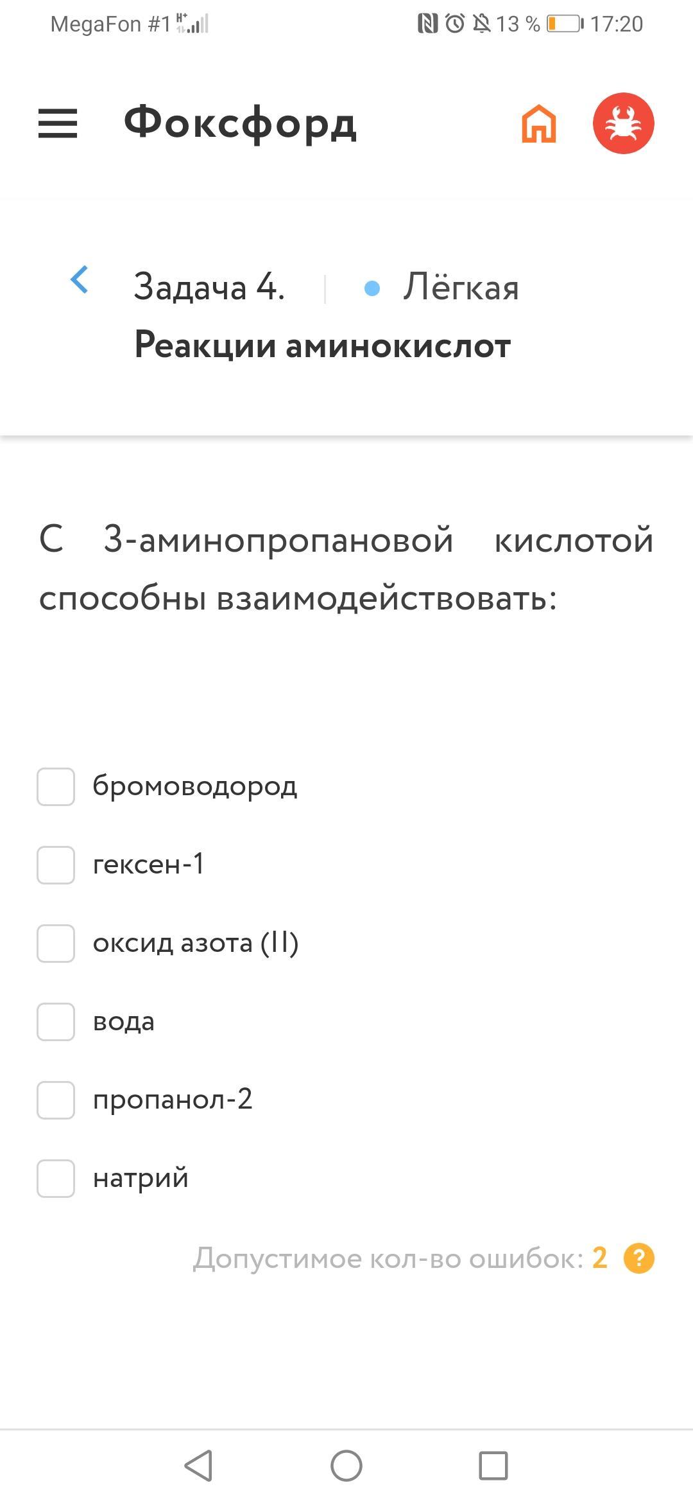693x1503 pixels.
Task: Open the crab profile avatar
Action: tap(623, 123)
